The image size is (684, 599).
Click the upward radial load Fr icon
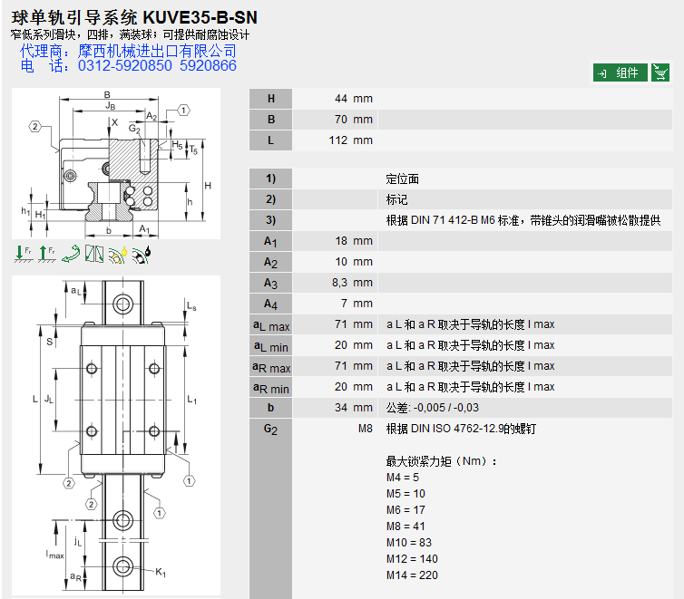[x=47, y=256]
